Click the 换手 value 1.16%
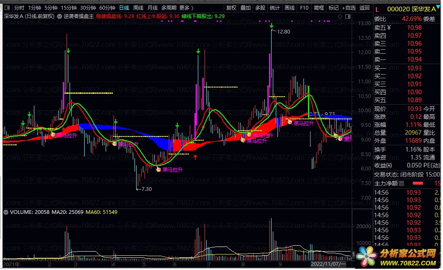Image resolution: width=443 pixels, height=270 pixels. (413, 149)
